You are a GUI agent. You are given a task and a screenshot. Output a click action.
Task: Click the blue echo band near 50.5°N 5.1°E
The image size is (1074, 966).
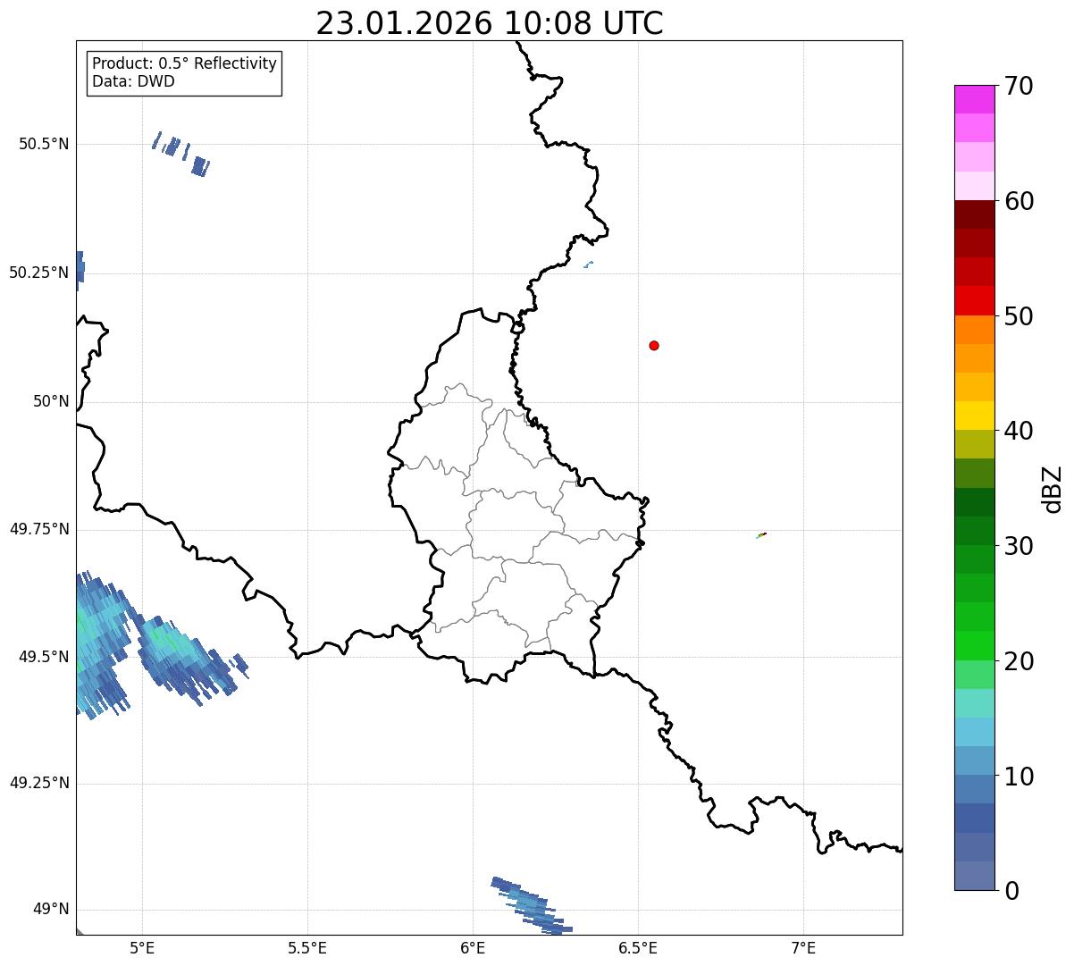(x=181, y=154)
